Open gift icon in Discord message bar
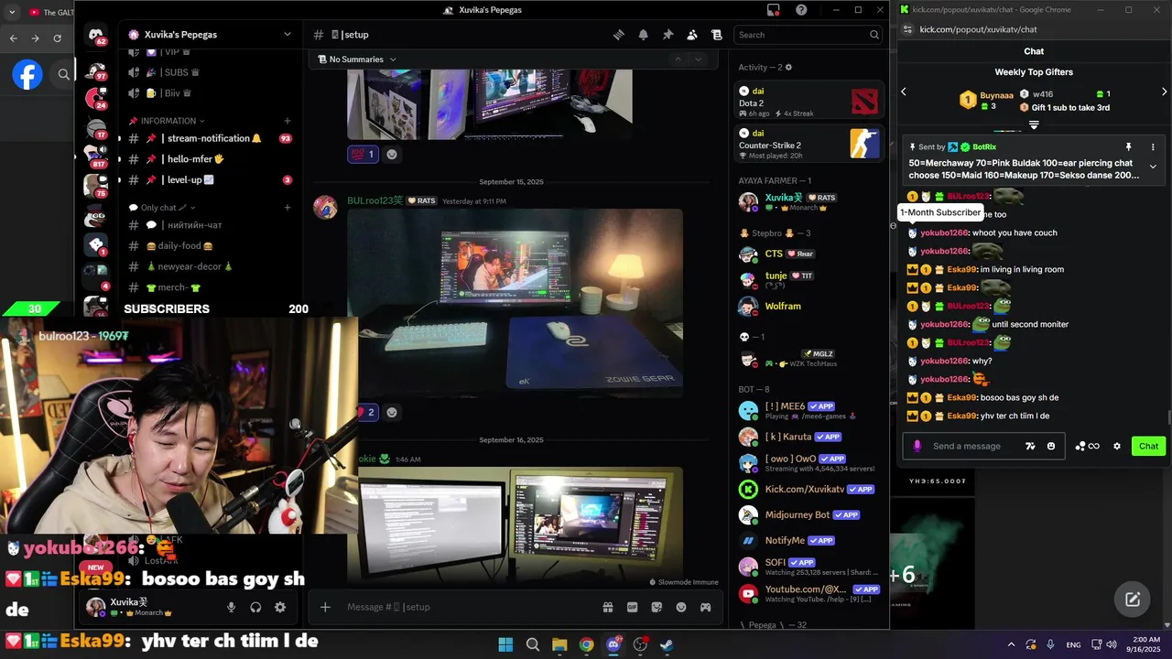 (608, 607)
